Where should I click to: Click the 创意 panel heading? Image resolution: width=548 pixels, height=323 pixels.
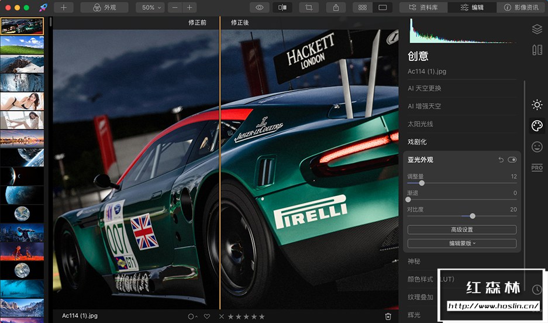point(418,56)
